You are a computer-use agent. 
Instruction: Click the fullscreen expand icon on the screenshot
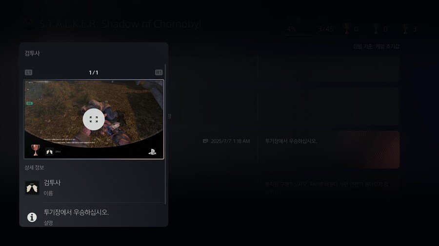click(x=94, y=120)
